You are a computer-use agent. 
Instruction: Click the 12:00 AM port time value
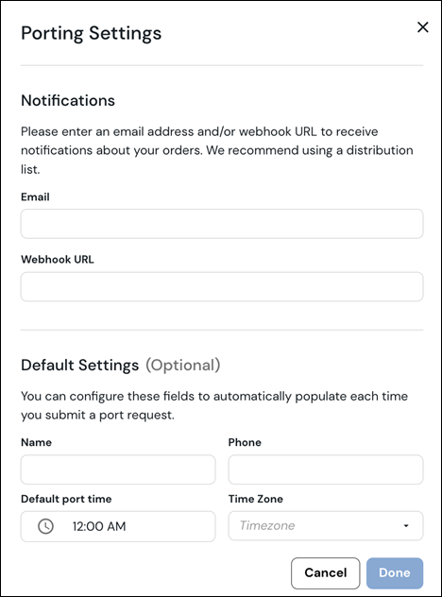[99, 526]
